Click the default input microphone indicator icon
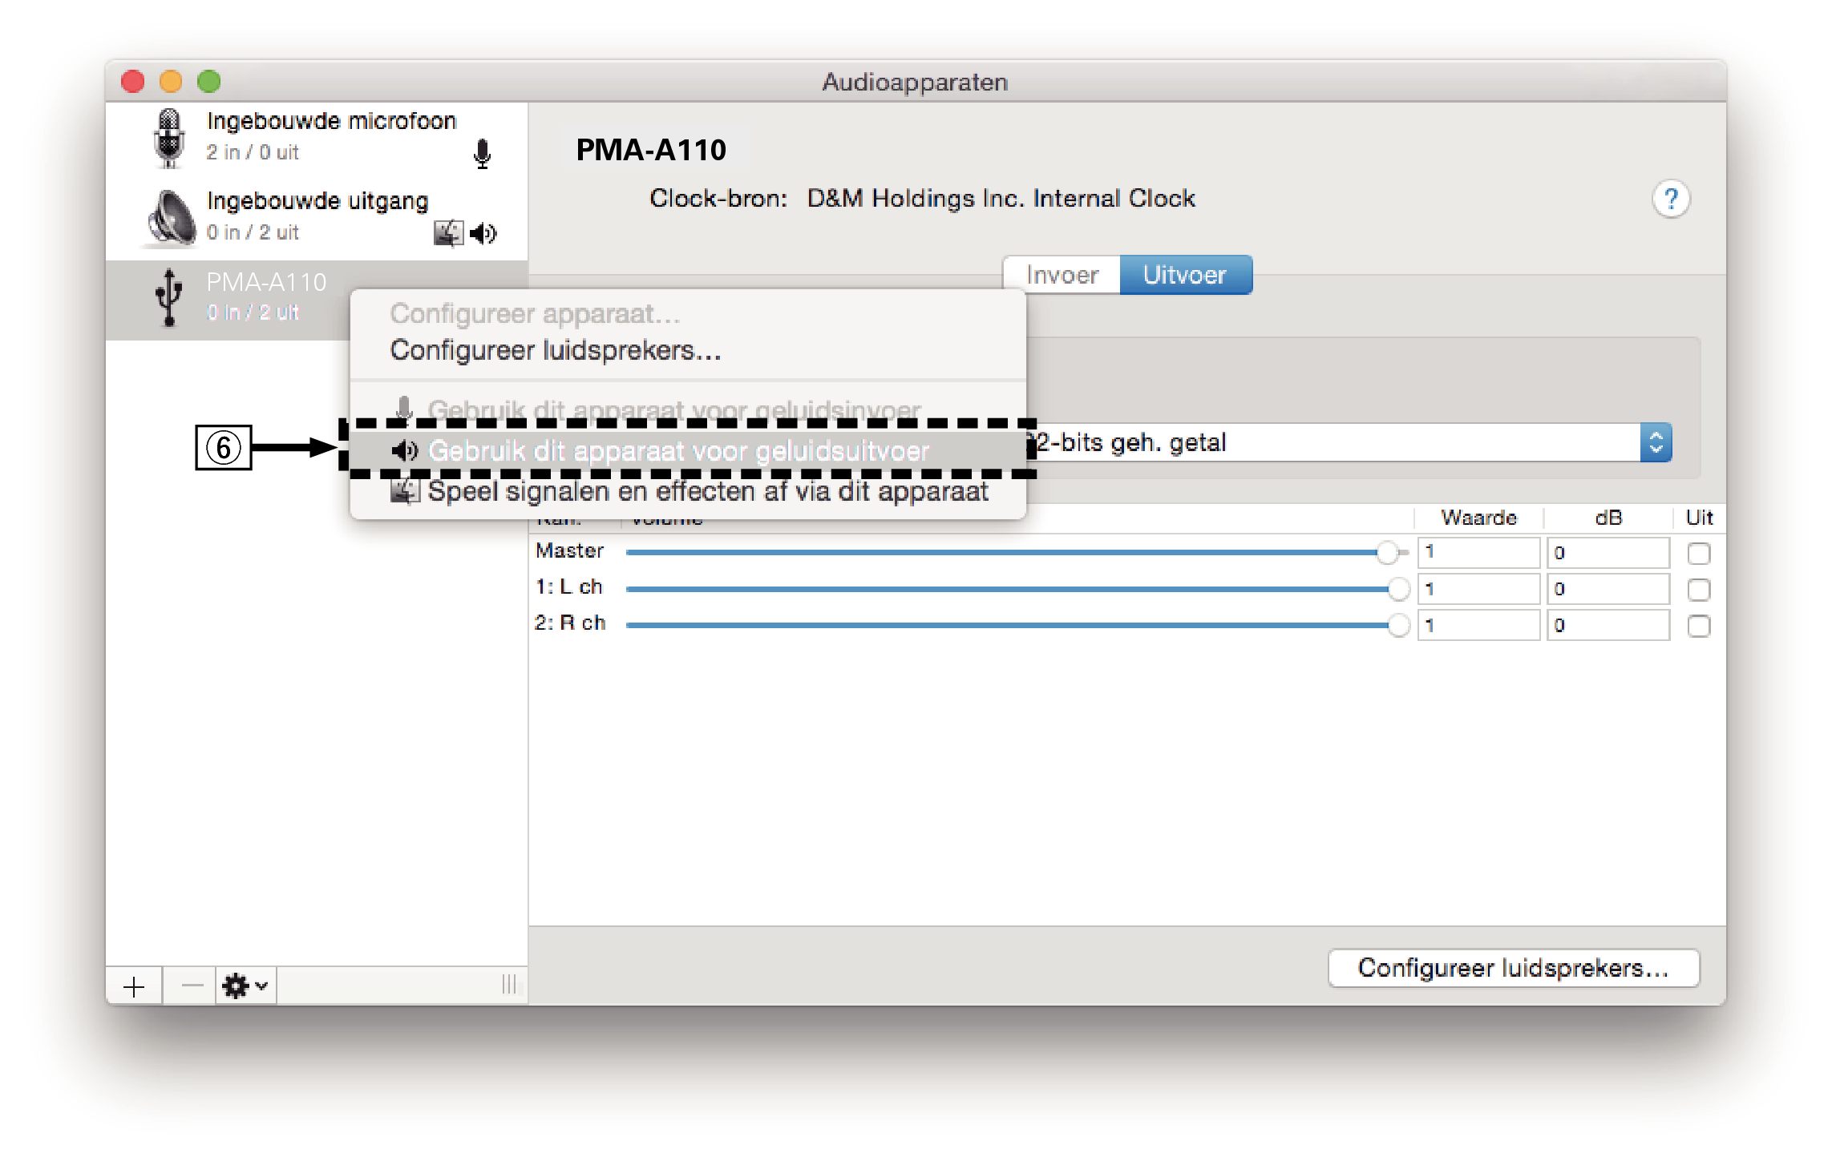This screenshot has width=1832, height=1157. 482,154
